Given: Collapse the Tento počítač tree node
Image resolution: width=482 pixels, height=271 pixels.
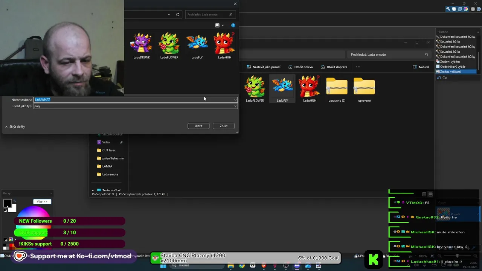Looking at the screenshot, I should pos(93,190).
